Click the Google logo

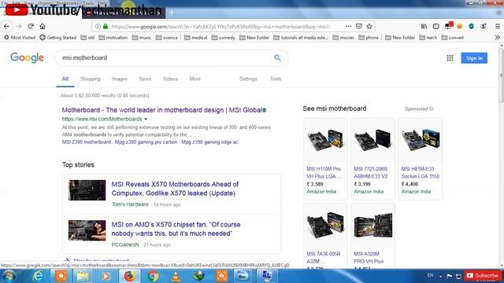point(27,57)
